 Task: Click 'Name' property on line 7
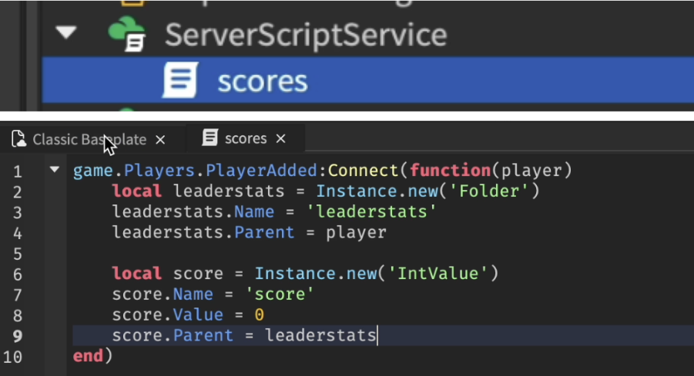193,294
